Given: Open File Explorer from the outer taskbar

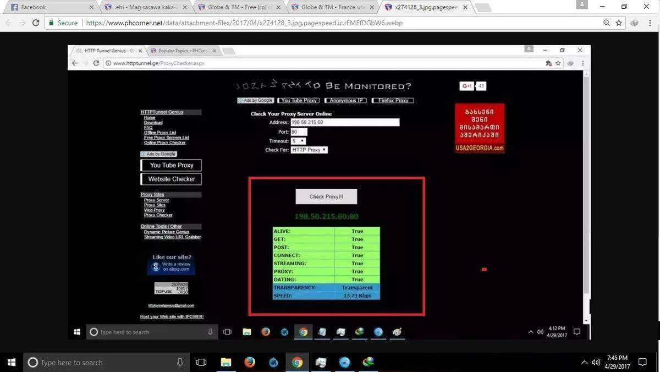Looking at the screenshot, I should [x=226, y=362].
